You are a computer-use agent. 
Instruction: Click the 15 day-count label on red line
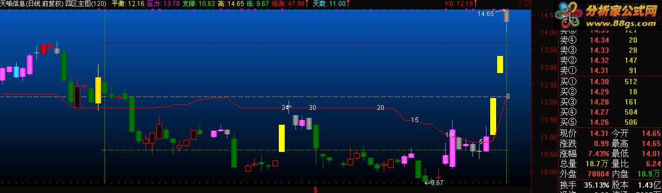coord(415,120)
